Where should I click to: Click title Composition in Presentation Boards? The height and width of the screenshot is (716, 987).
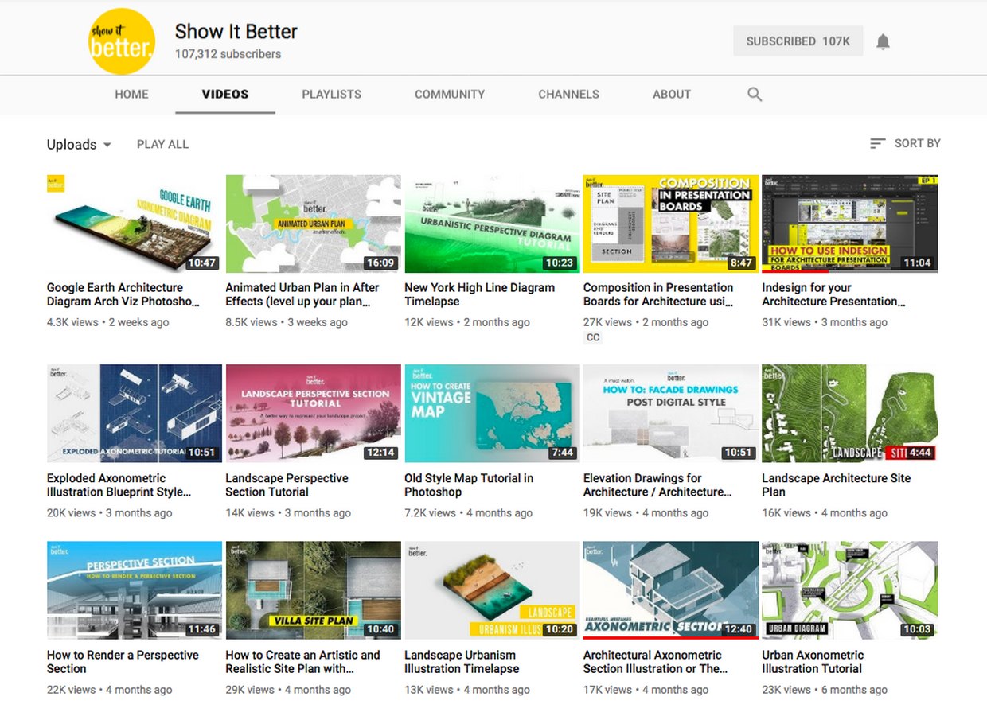point(658,294)
